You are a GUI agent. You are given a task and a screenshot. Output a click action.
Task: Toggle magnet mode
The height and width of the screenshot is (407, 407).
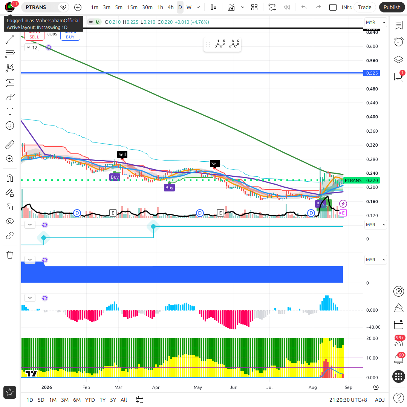[x=10, y=178]
